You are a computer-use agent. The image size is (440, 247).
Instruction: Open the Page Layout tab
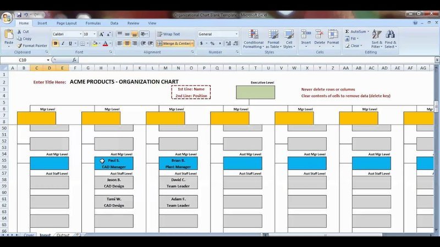click(x=67, y=23)
